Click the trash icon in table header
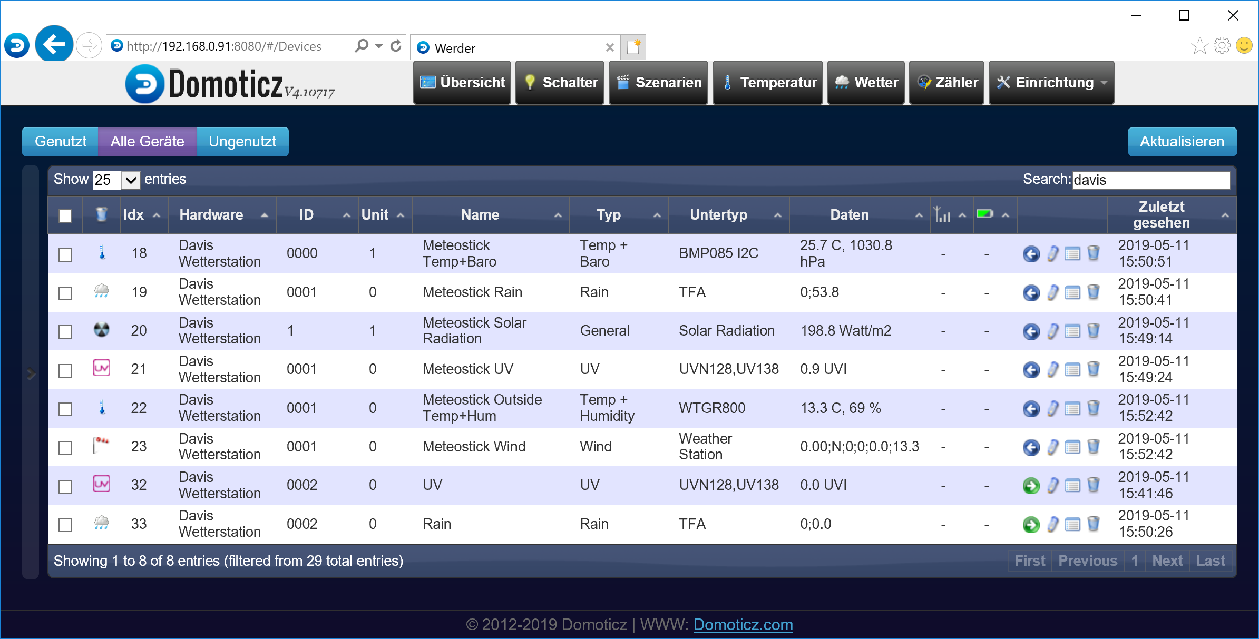Image resolution: width=1259 pixels, height=639 pixels. pos(102,214)
